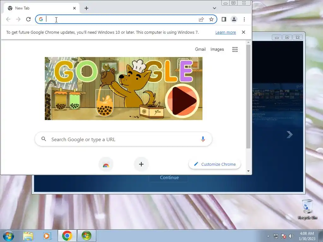Open Gmail link

coord(200,49)
